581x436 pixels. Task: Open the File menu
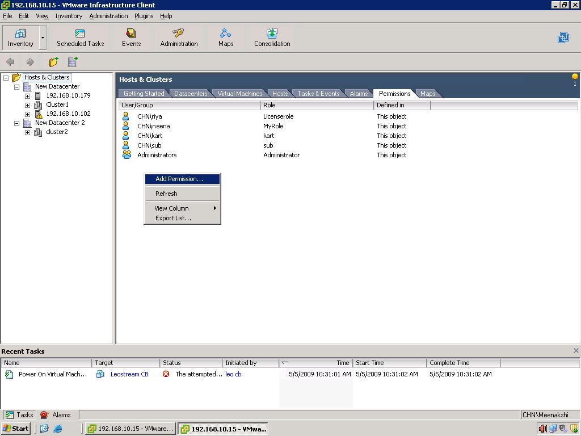[x=7, y=16]
